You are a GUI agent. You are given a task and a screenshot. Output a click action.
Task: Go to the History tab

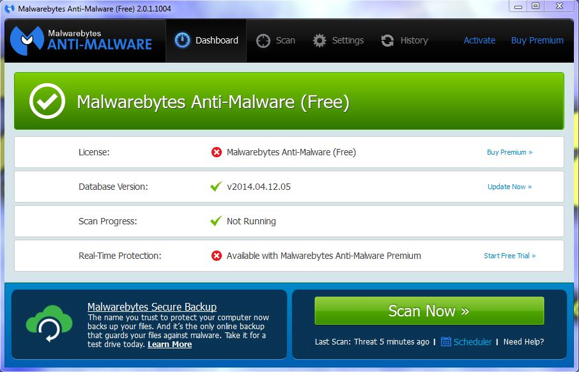pyautogui.click(x=405, y=41)
